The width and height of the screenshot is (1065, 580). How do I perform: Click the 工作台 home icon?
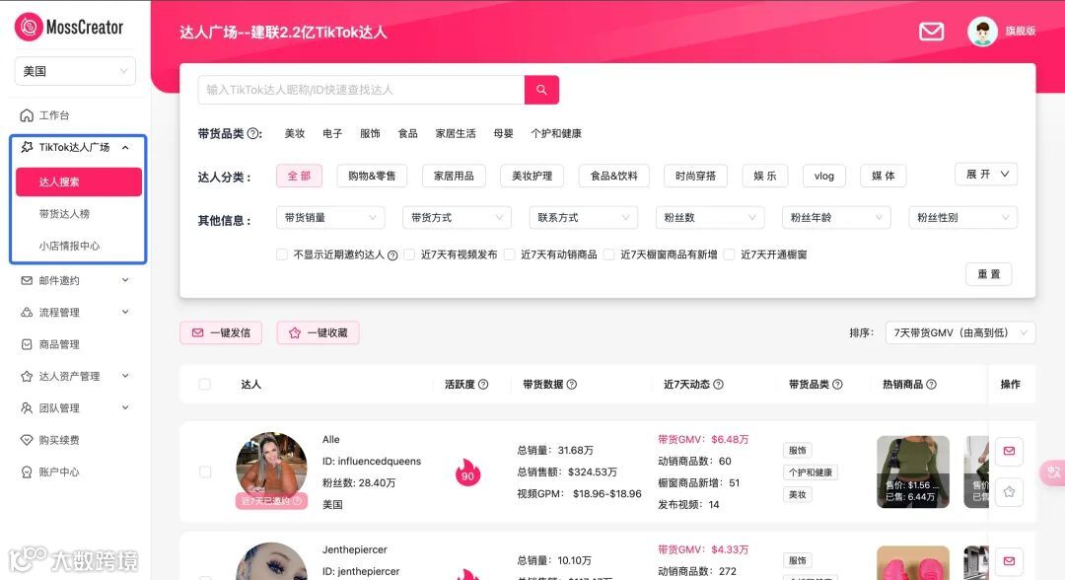(x=27, y=115)
